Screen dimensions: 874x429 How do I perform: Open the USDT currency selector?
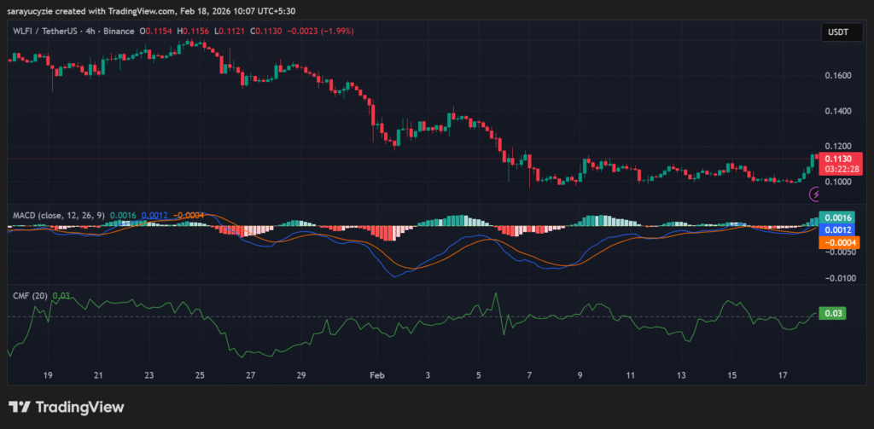838,32
